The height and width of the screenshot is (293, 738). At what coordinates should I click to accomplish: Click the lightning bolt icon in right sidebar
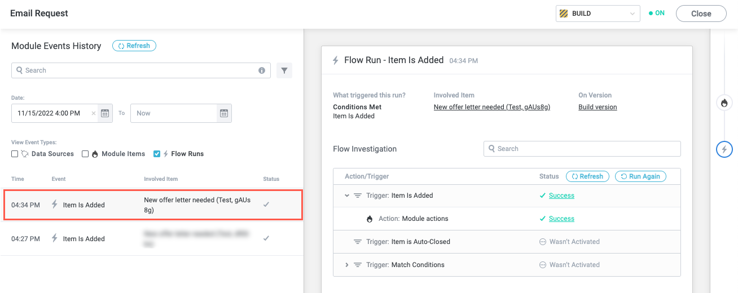click(x=724, y=149)
